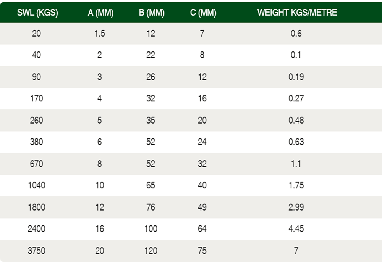Click the A (MM) column header
This screenshot has height=267, width=382.
click(99, 13)
